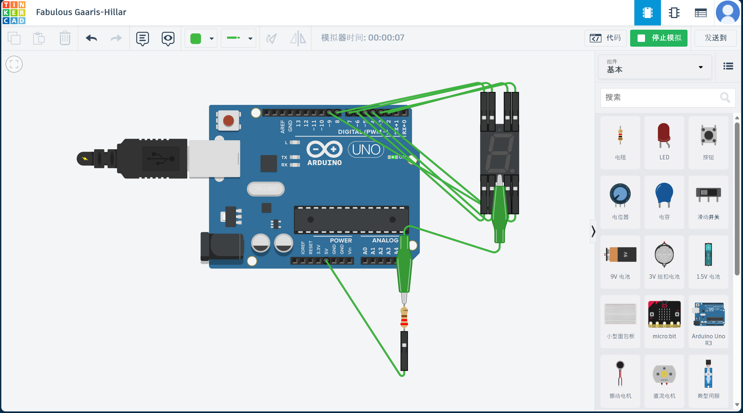Undo the last action

[91, 38]
